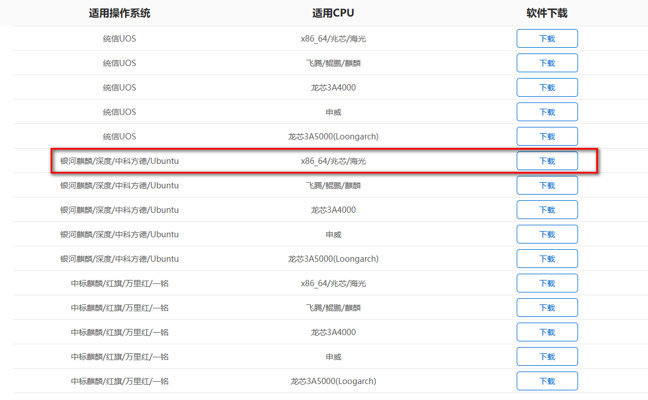
Task: Download 中标麒麟/红旗 package for 飞腾/鲲鹏/麒麟
Action: coord(547,307)
